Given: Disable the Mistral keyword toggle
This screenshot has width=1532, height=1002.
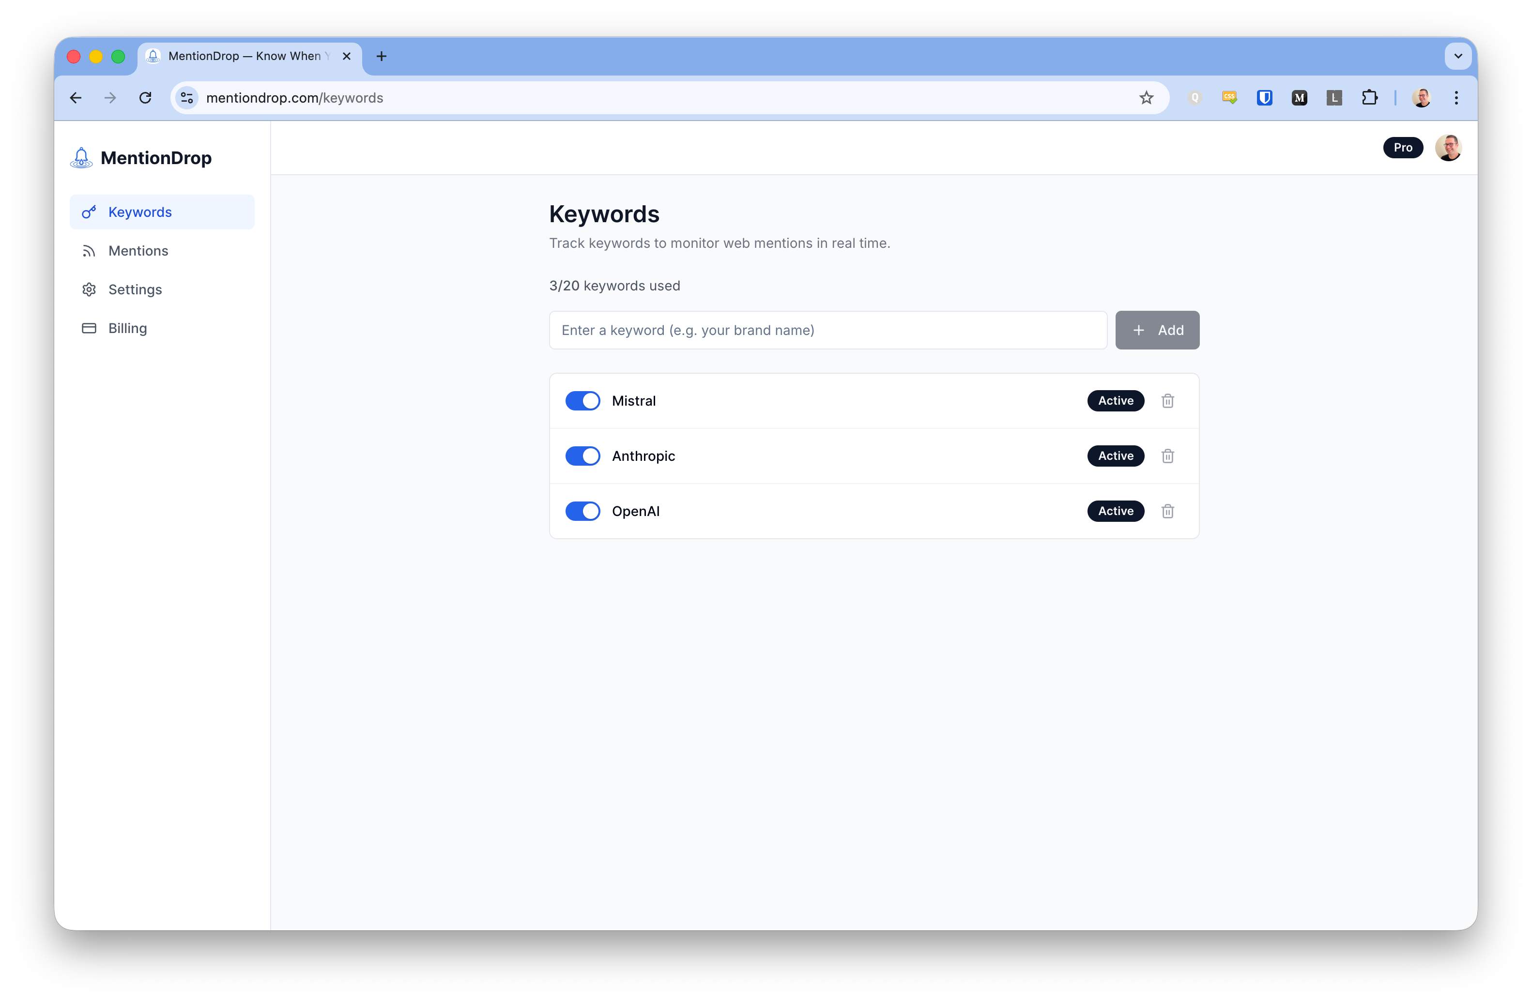Looking at the screenshot, I should point(582,400).
